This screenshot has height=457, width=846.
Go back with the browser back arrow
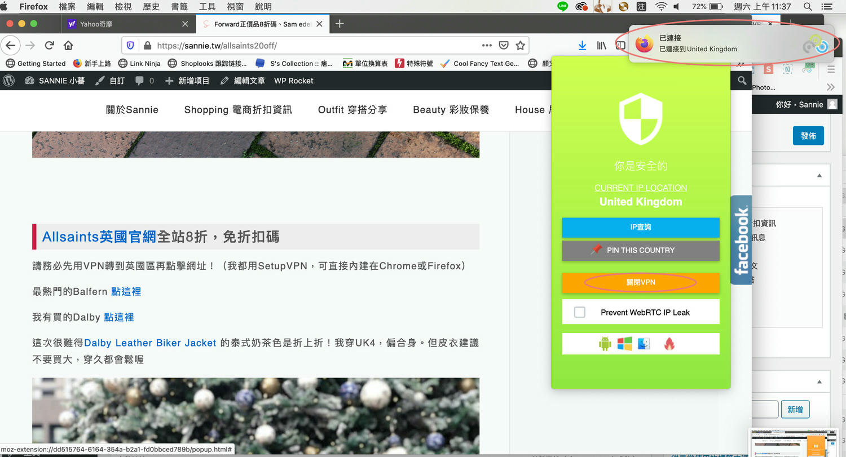[11, 46]
